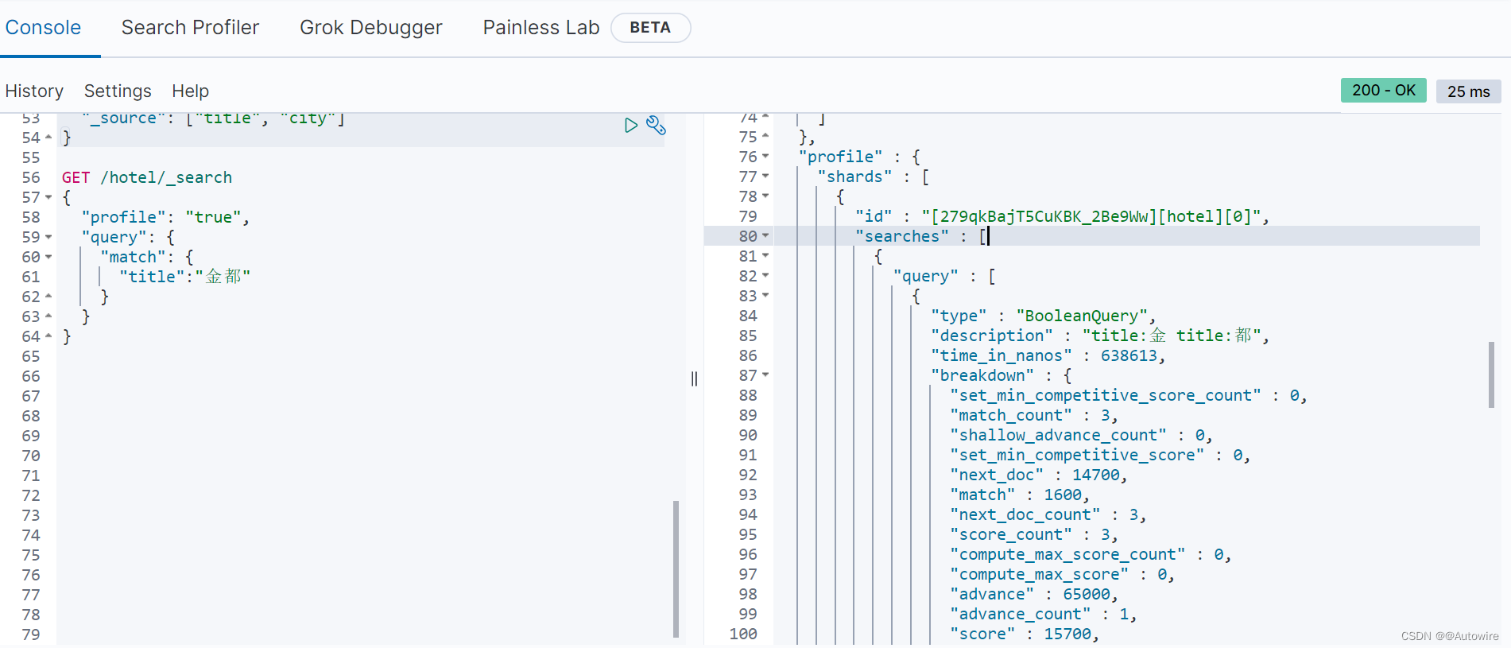Image resolution: width=1511 pixels, height=648 pixels.
Task: Fold the "breakdown" object at response line 87
Action: (765, 375)
